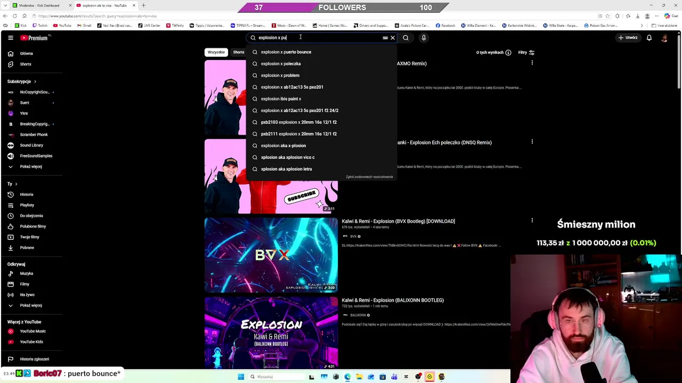
Task: Open 'Do obejrzenia' watch later
Action: point(32,216)
